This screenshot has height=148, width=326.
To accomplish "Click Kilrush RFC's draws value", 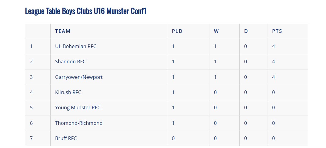I will 245,92.
